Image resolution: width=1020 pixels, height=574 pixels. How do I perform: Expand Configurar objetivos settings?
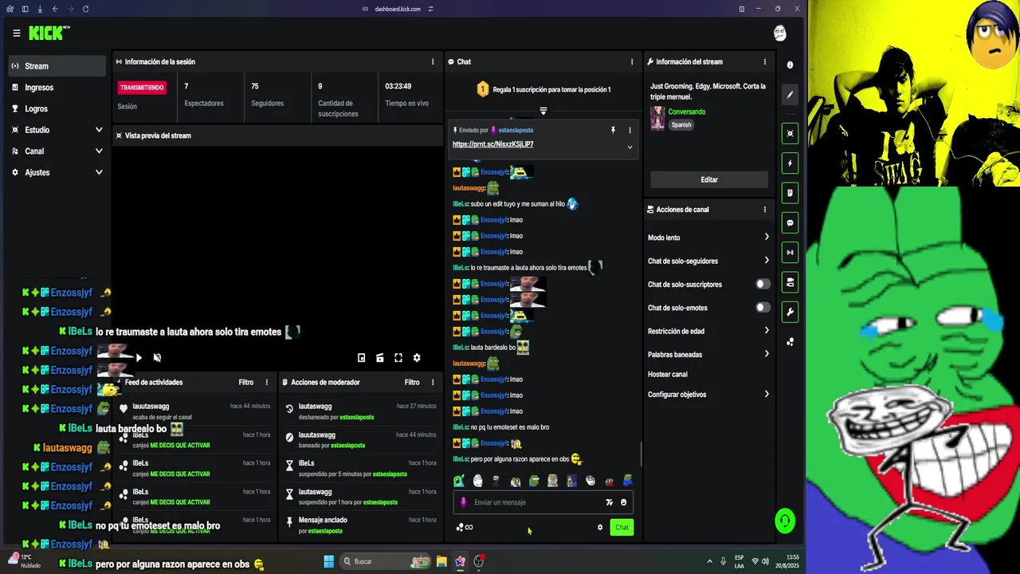click(708, 395)
